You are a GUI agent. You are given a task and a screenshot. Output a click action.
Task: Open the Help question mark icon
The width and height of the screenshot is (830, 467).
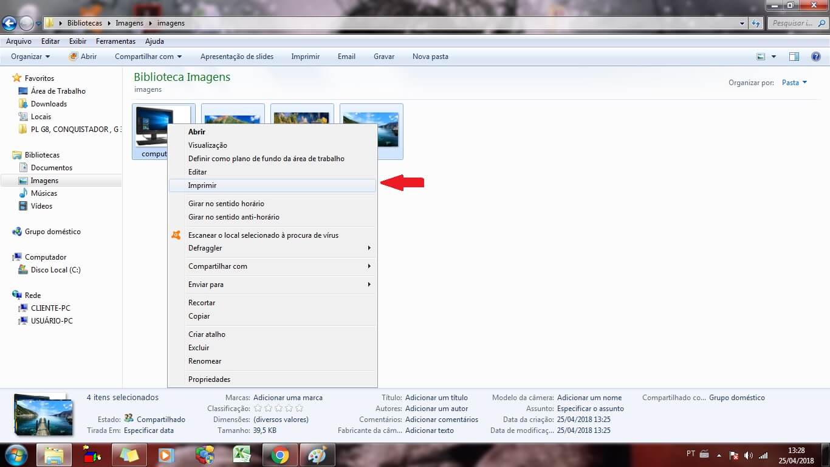click(x=816, y=57)
